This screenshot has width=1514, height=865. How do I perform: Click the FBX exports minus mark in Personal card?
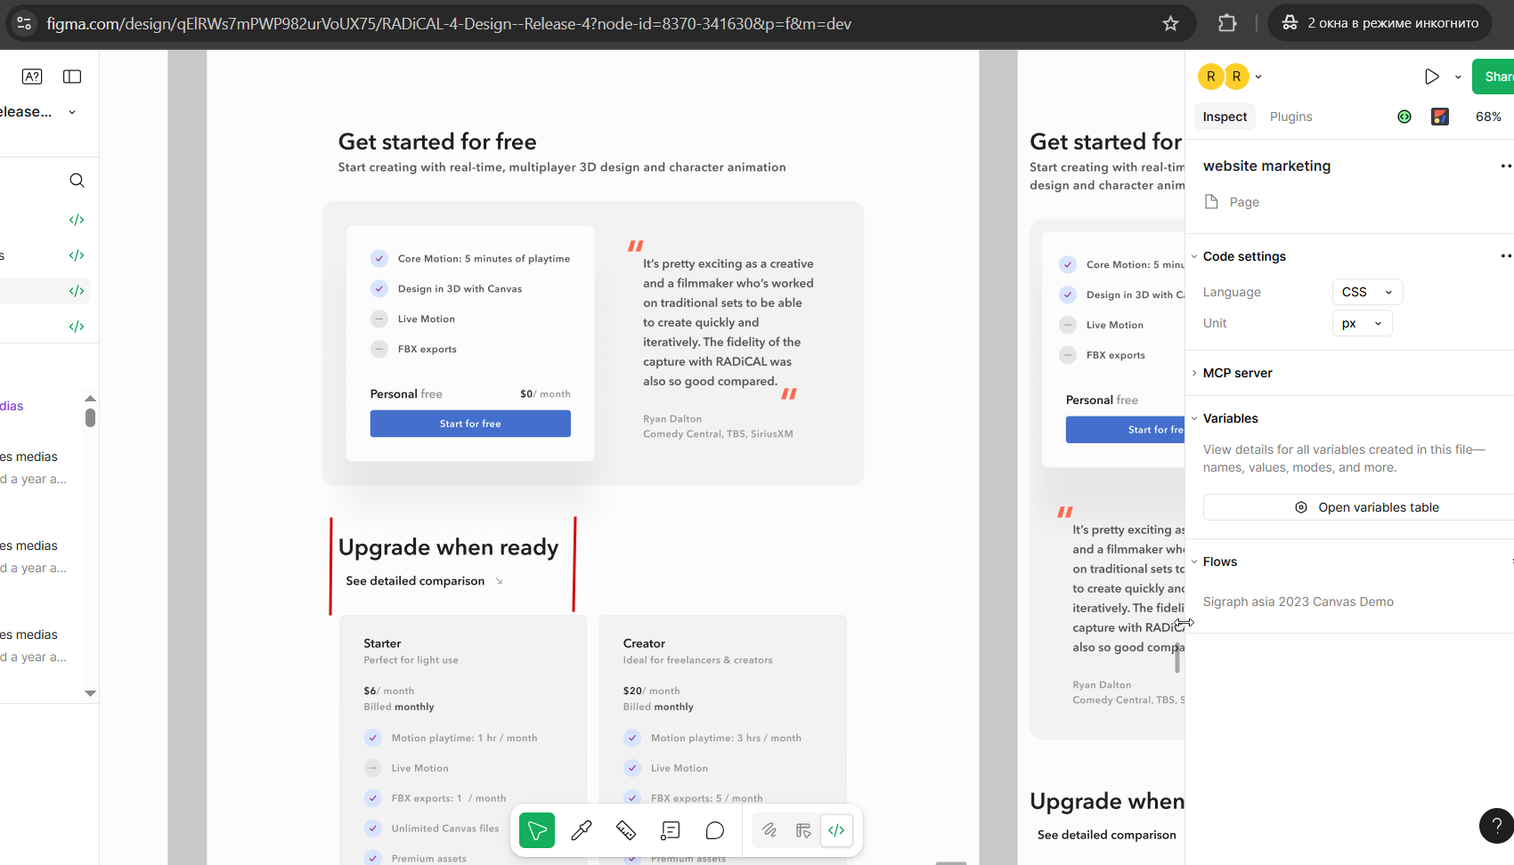(x=379, y=350)
